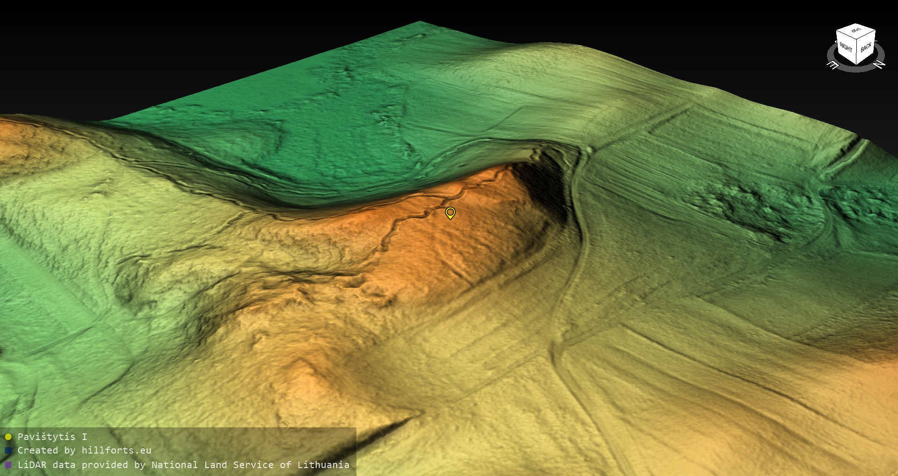
Task: Click the vertical edge between RIGHT and BACK faces
Action: tap(856, 52)
